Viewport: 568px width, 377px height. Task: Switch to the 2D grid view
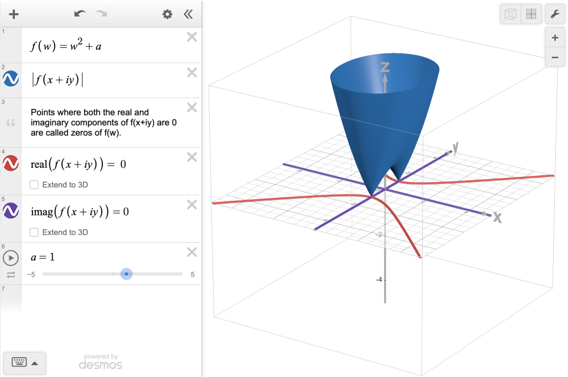(531, 15)
